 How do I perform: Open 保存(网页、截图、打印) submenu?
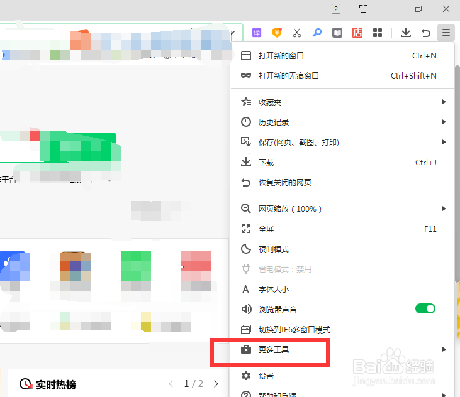pos(342,143)
